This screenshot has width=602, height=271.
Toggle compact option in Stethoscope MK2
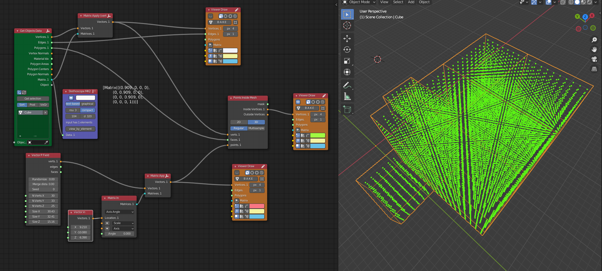click(87, 110)
